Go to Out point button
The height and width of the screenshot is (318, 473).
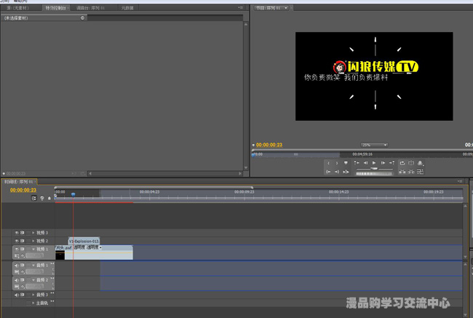(x=337, y=172)
